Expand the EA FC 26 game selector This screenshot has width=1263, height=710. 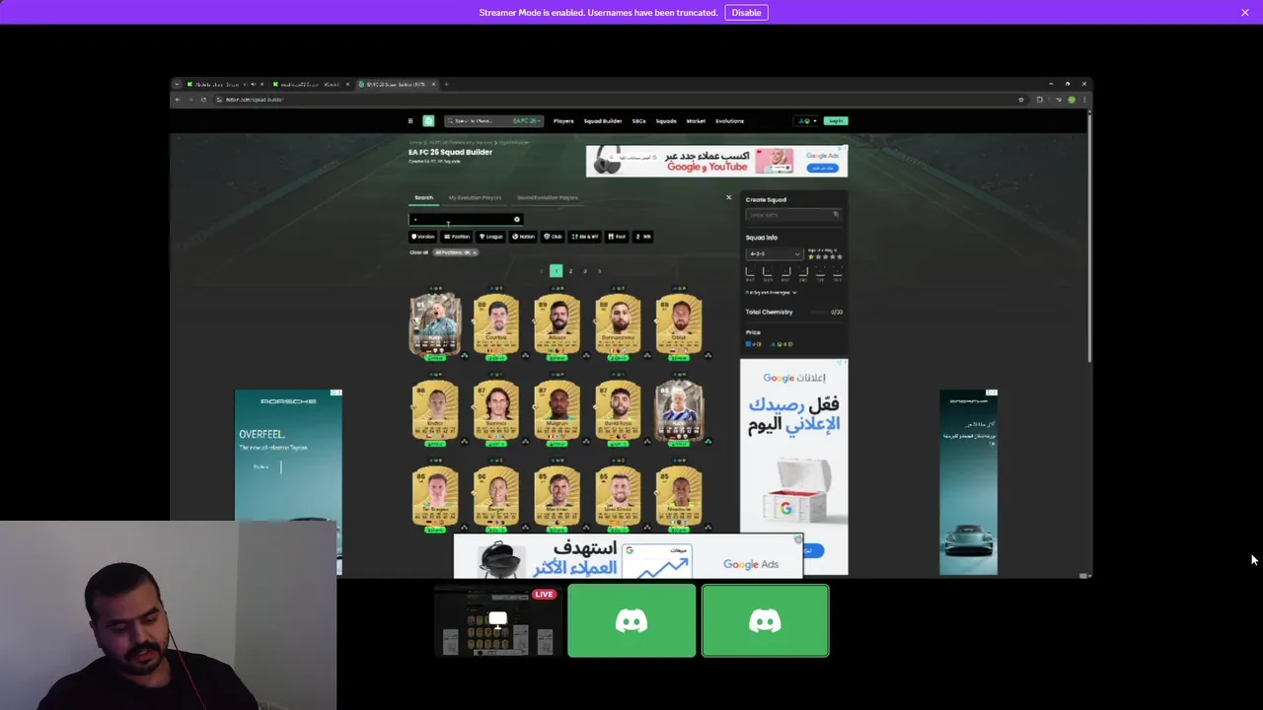pos(526,121)
